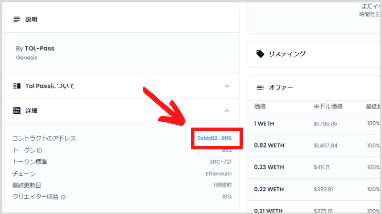Open the 0xbb82...9ff6 contract address link
382x214 pixels.
tap(214, 138)
